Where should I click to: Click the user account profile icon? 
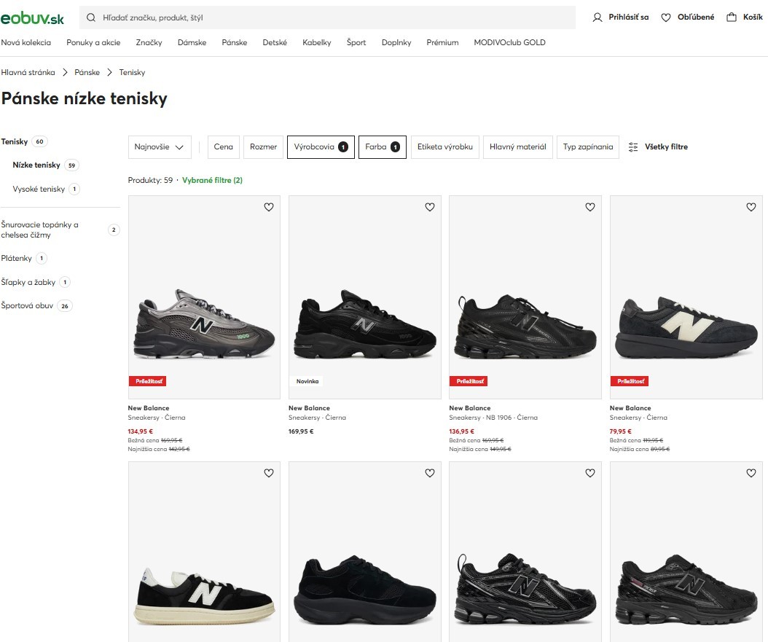pyautogui.click(x=597, y=17)
